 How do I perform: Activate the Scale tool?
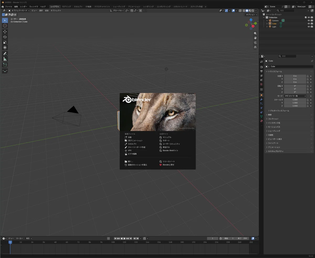pos(5,42)
